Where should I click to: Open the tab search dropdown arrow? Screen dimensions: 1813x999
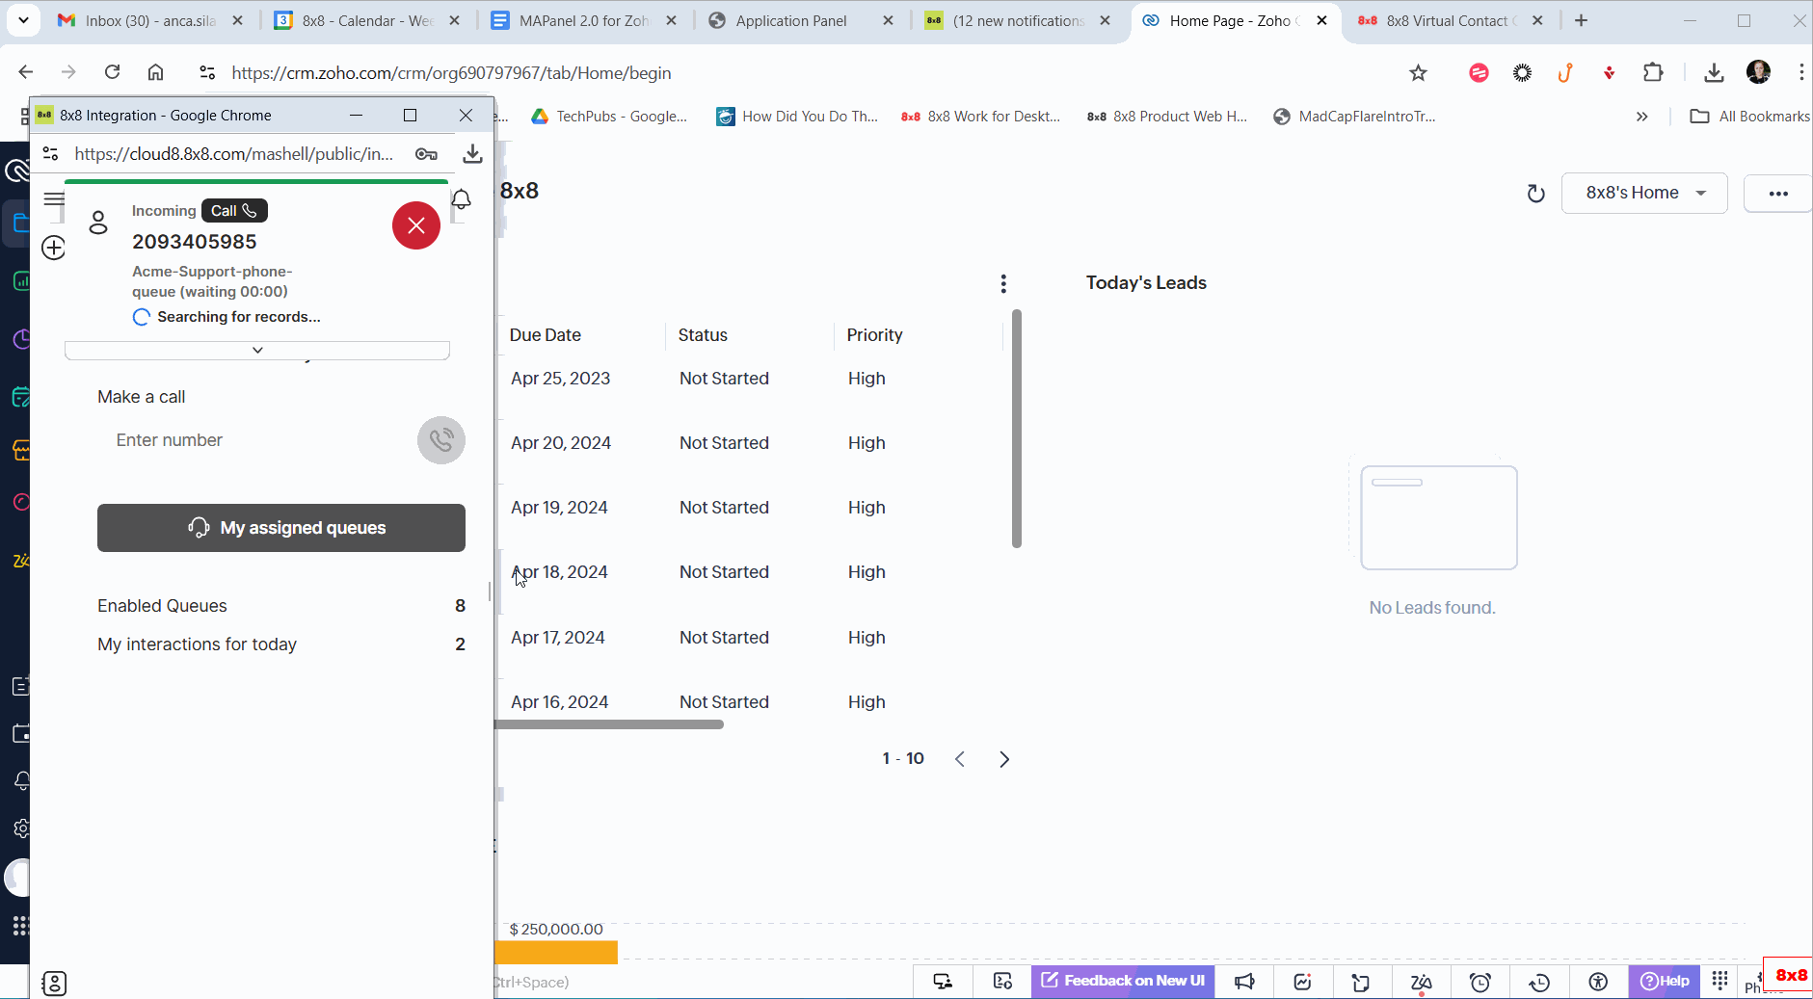(x=23, y=19)
